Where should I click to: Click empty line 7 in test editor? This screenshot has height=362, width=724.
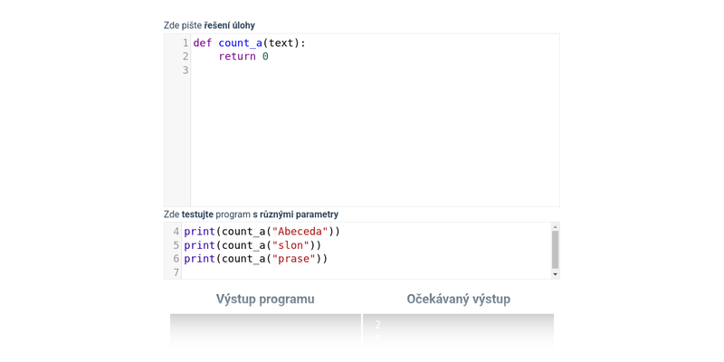(x=362, y=272)
